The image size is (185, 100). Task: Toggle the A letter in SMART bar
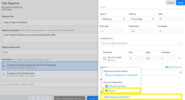[x=40, y=98]
